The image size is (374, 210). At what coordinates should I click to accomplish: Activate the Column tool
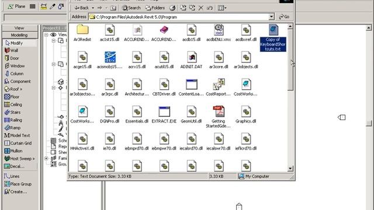tap(14, 73)
